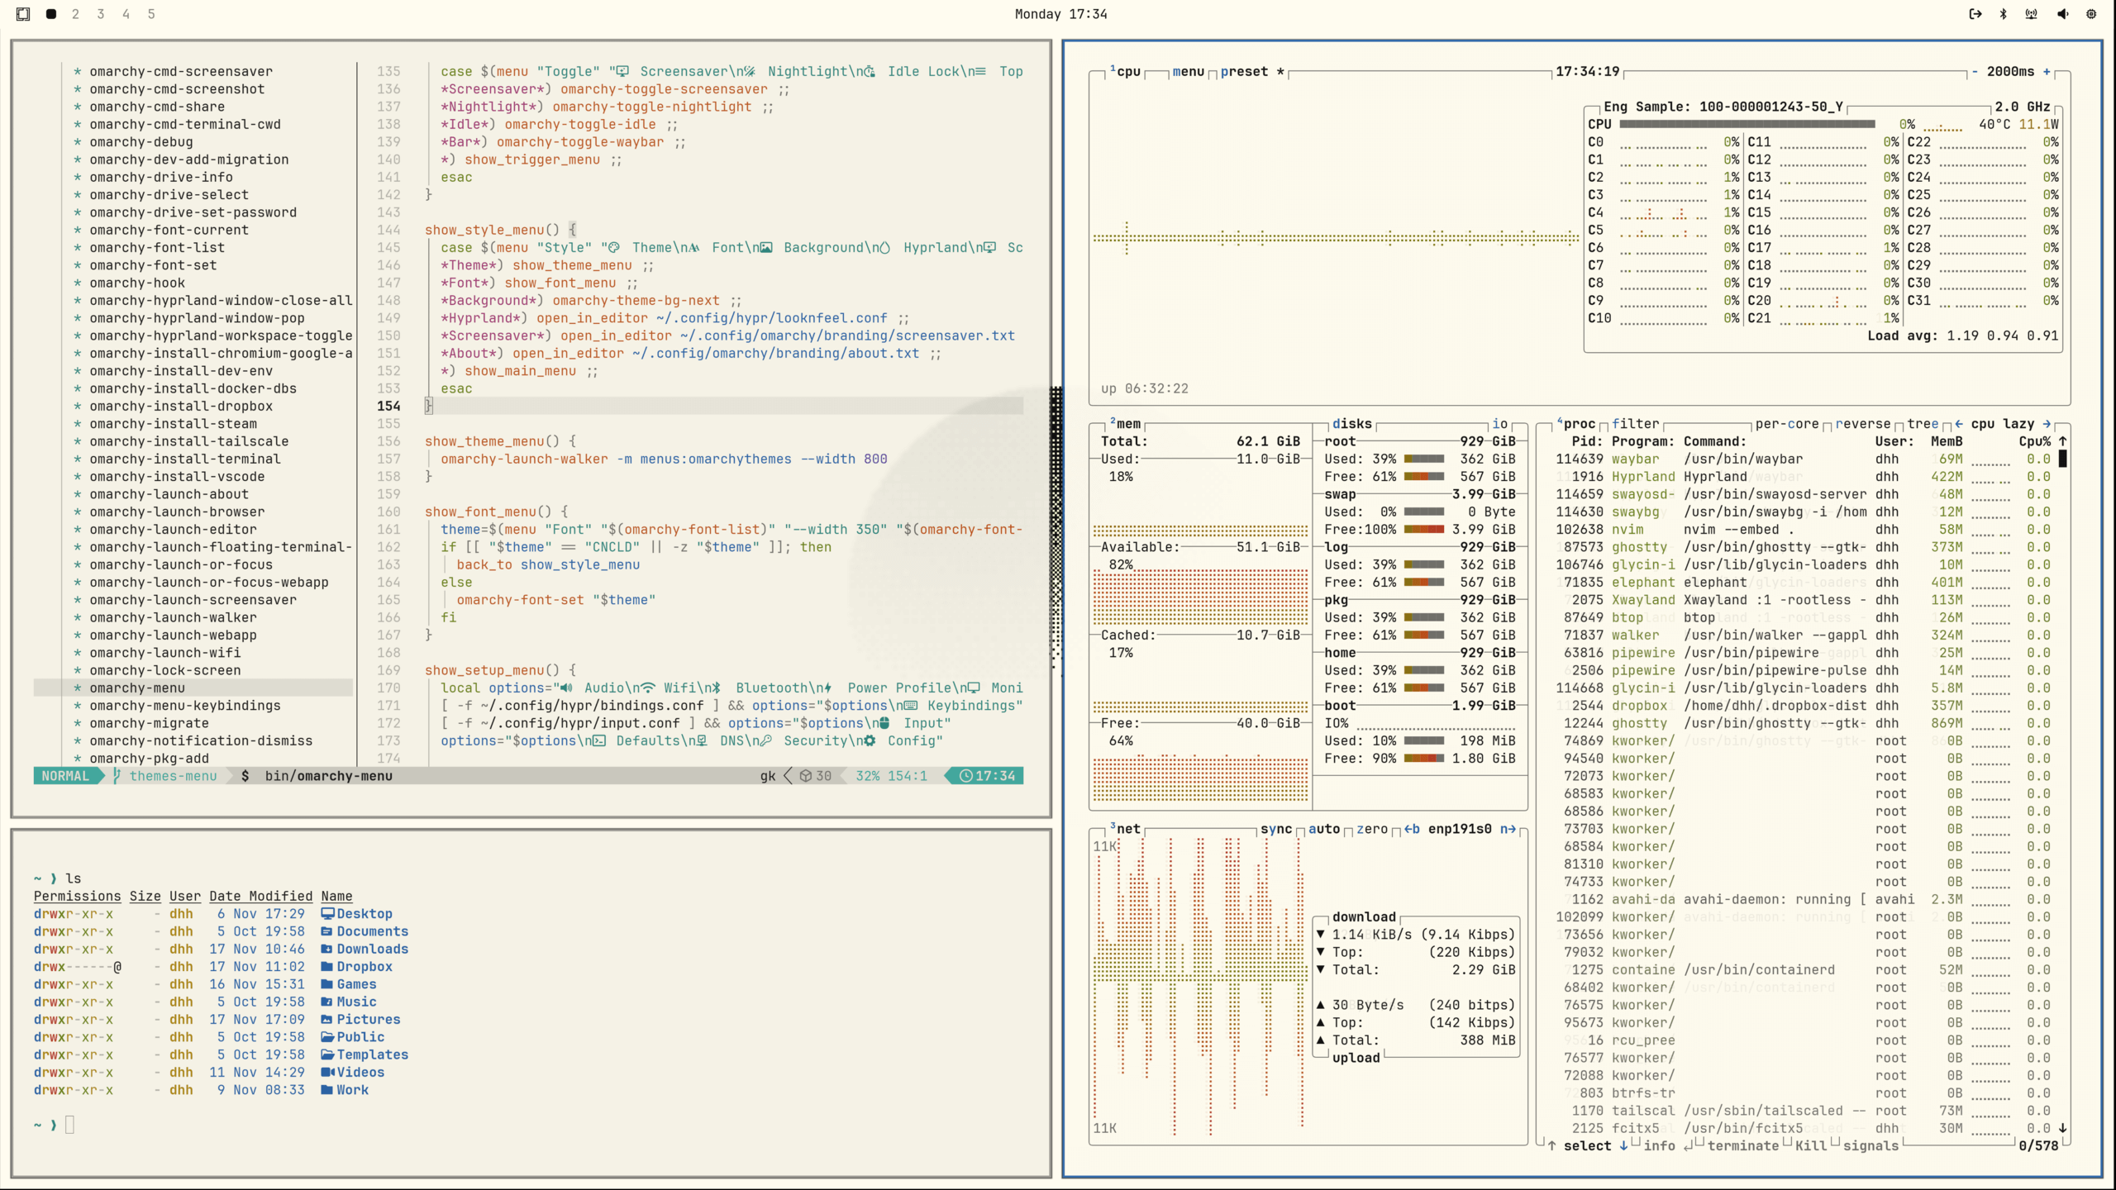The height and width of the screenshot is (1190, 2116).
Task: Click the Desktop folder icon in ls output
Action: coord(327,913)
